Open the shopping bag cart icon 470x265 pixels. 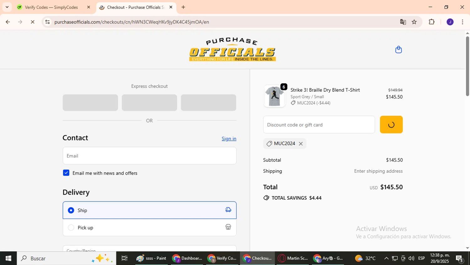(398, 50)
